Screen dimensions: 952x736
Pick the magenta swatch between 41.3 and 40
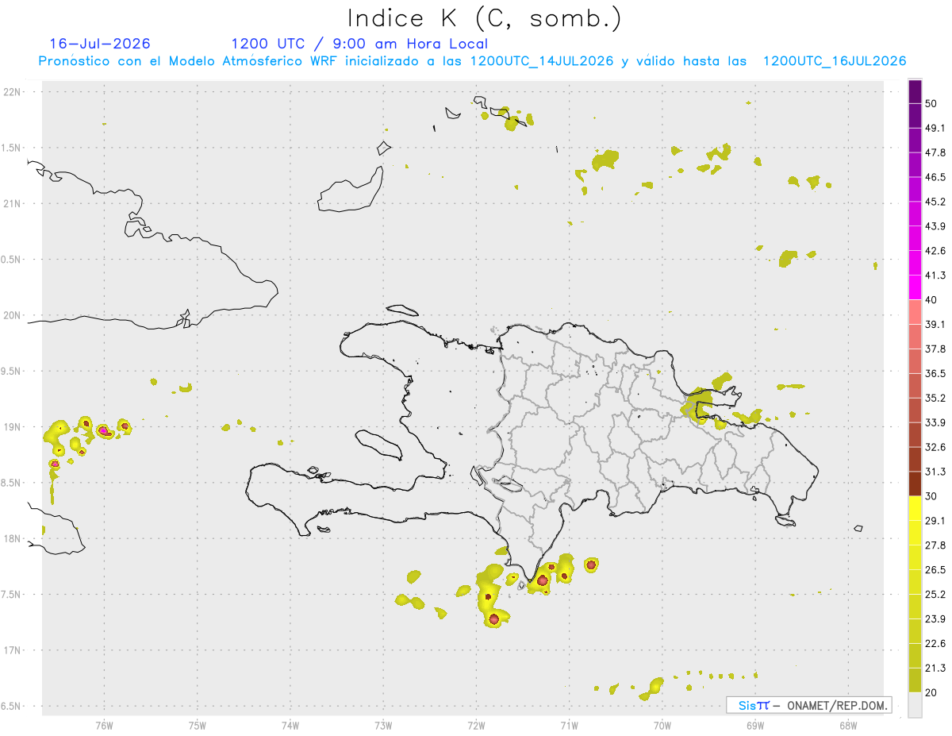coord(915,287)
